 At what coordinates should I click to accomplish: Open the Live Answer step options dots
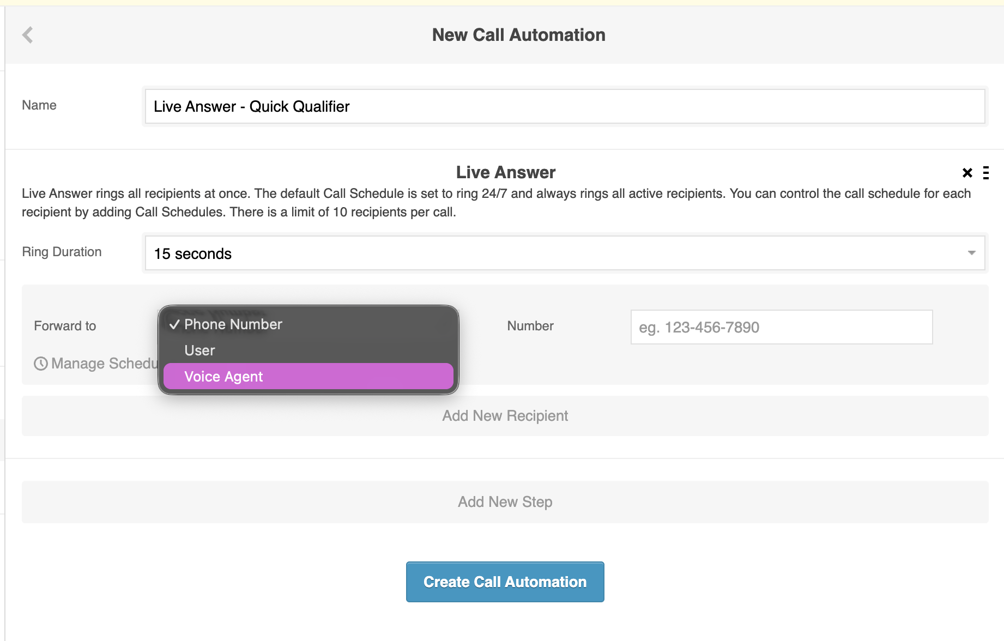coord(985,173)
